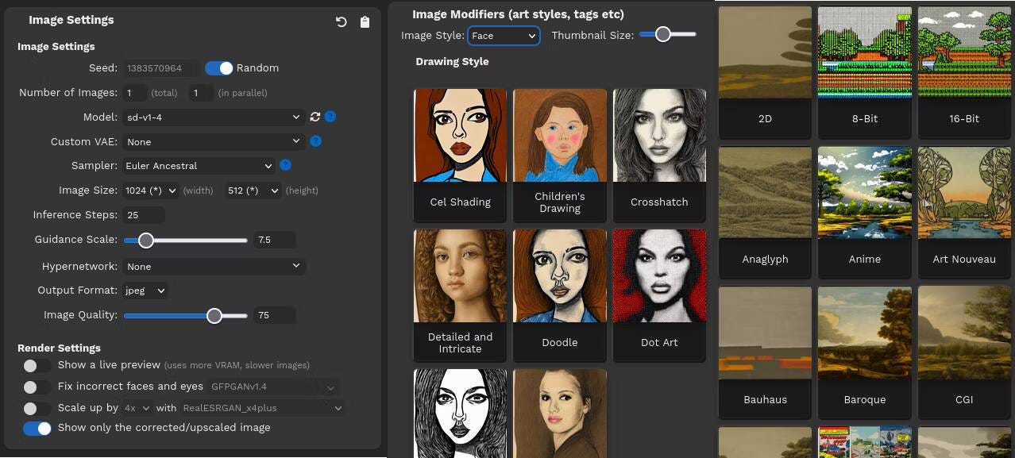
Task: Toggle Show only the corrected/upscaled image
Action: coord(37,429)
